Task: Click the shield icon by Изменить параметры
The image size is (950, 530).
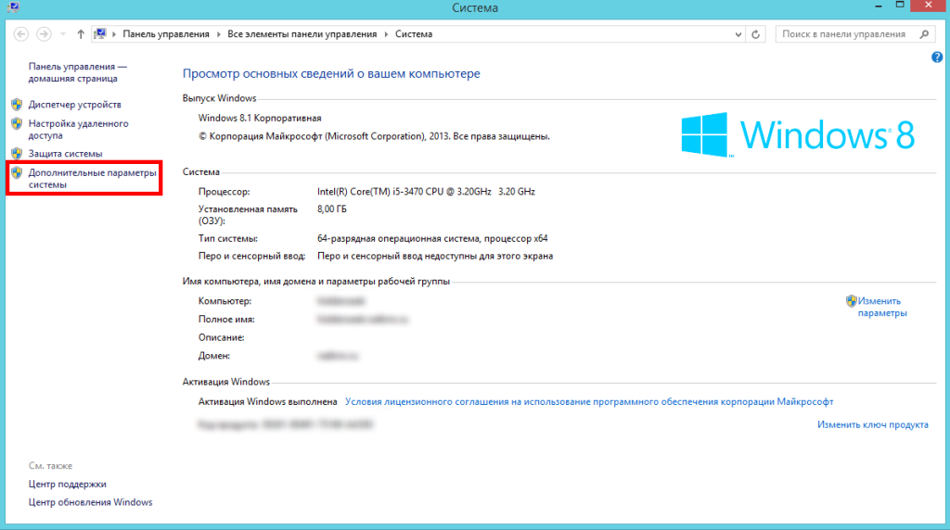Action: (851, 301)
